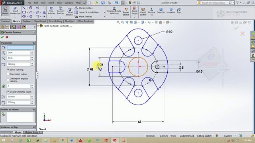Click the Save icon in the title toolbar

point(103,3)
